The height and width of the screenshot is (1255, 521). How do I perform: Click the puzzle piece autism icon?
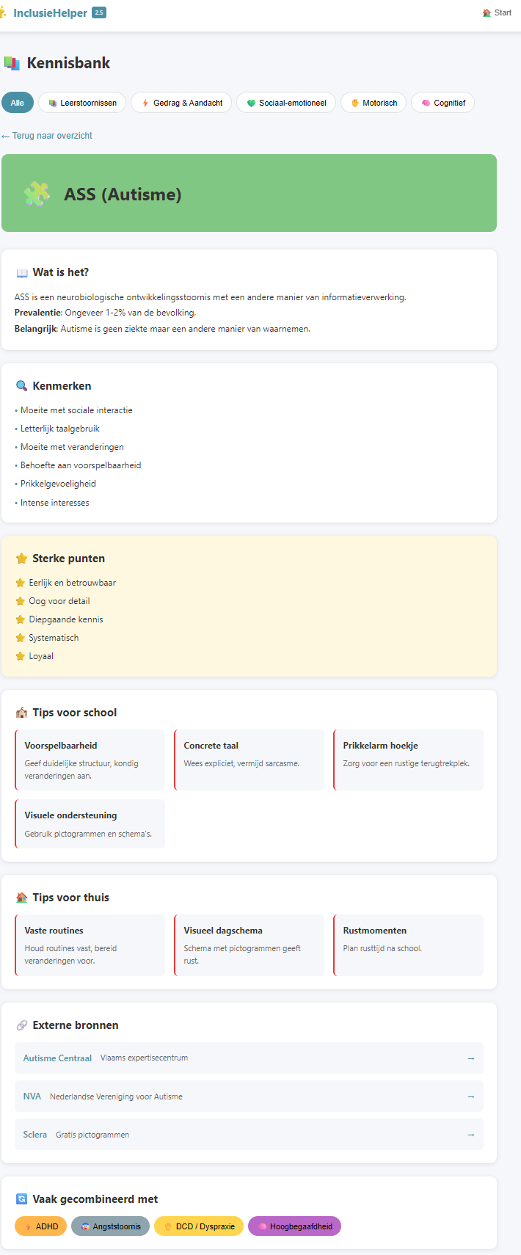[x=37, y=194]
